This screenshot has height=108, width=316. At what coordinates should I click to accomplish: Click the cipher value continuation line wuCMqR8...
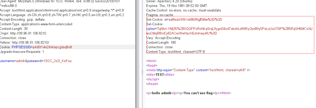click(x=181, y=33)
